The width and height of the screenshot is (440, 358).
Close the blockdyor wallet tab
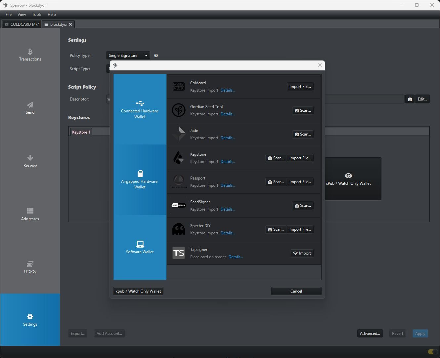70,24
